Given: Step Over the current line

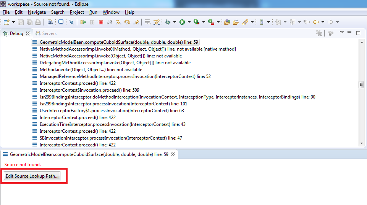Looking at the screenshot, I should (127, 22).
